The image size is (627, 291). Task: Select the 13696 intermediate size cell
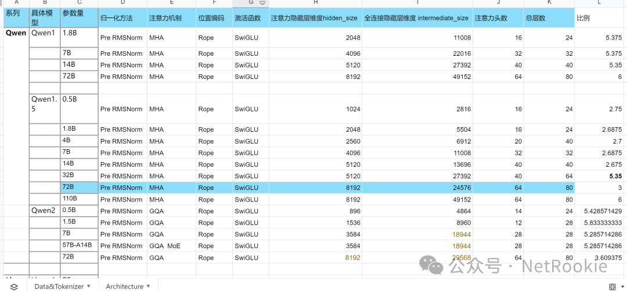tap(417, 164)
